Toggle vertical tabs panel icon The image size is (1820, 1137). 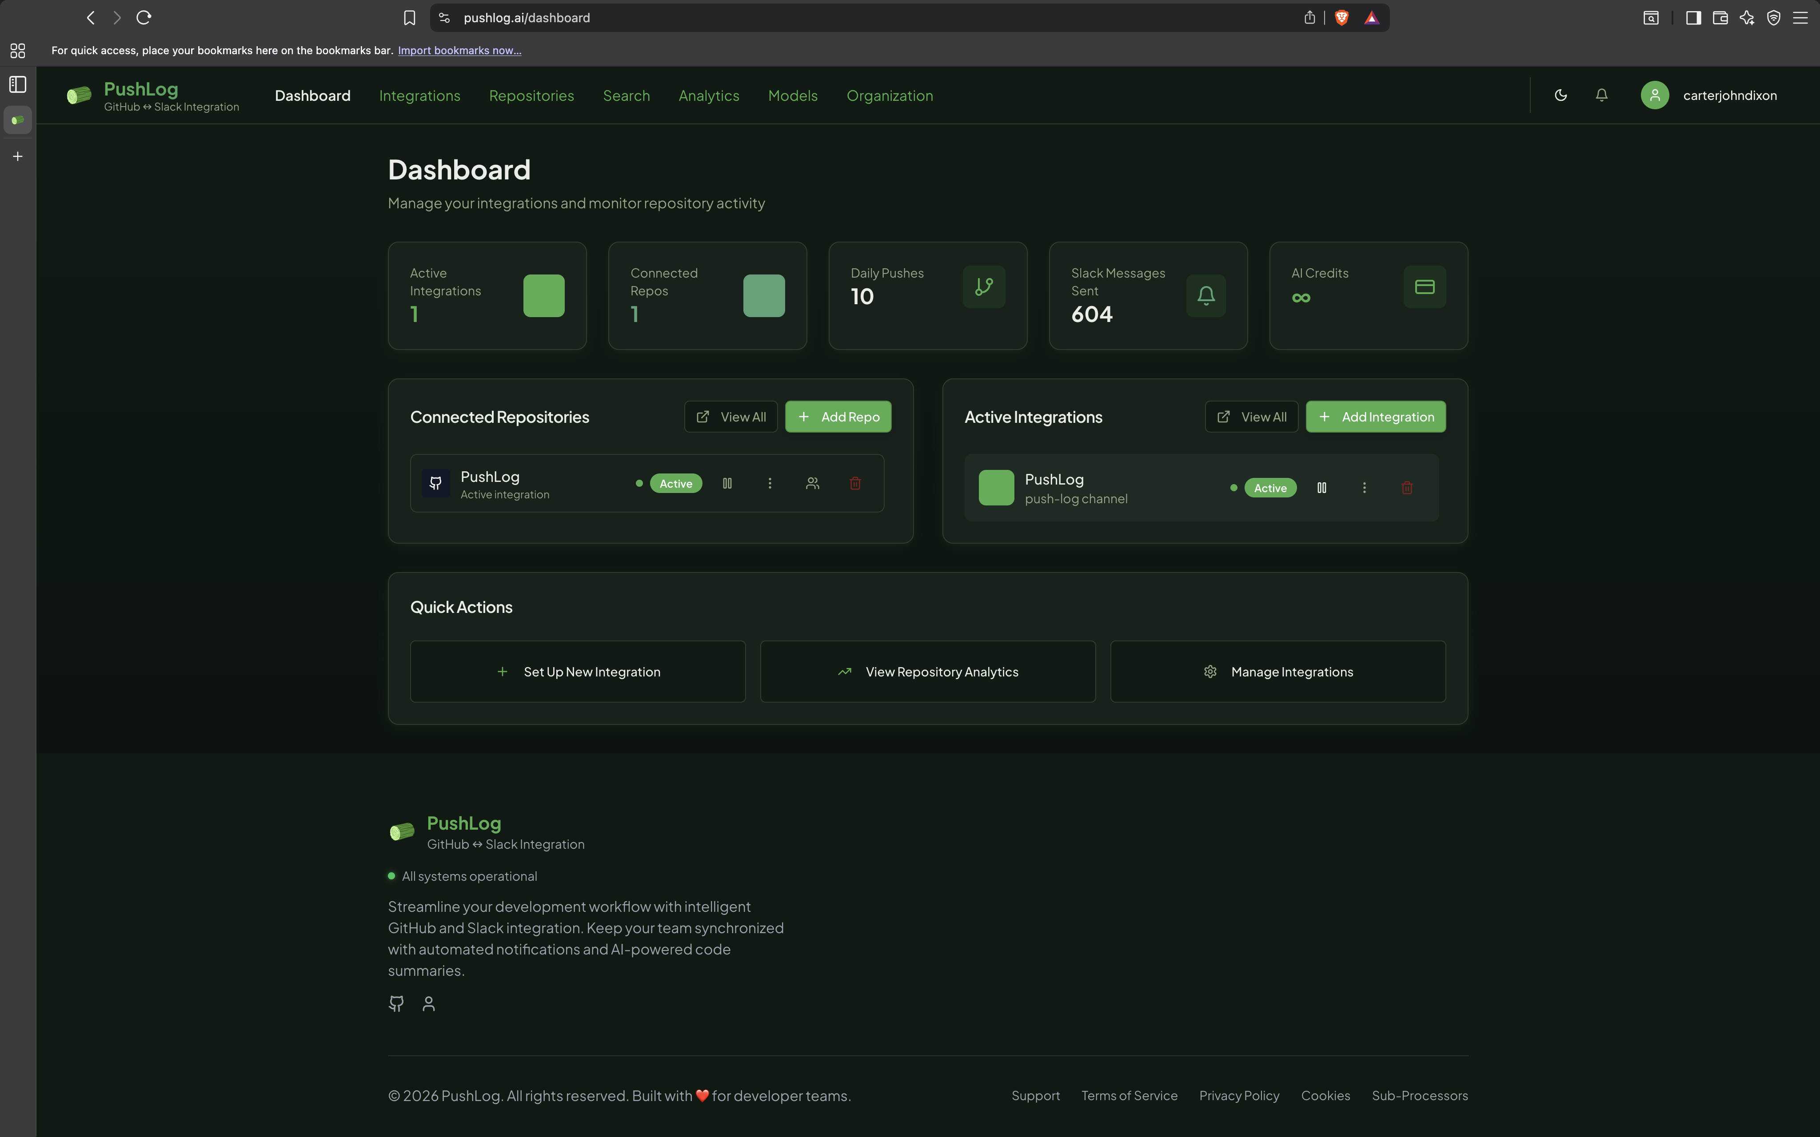click(18, 84)
